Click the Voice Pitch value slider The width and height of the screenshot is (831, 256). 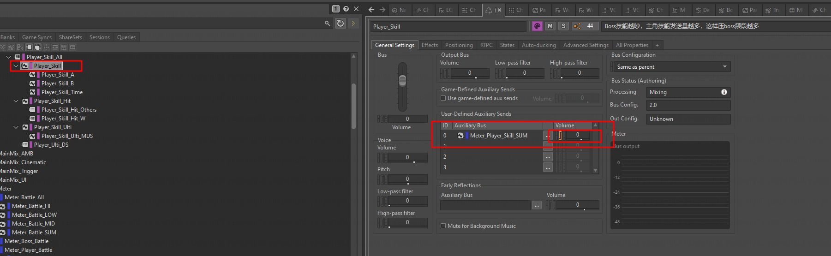point(407,179)
